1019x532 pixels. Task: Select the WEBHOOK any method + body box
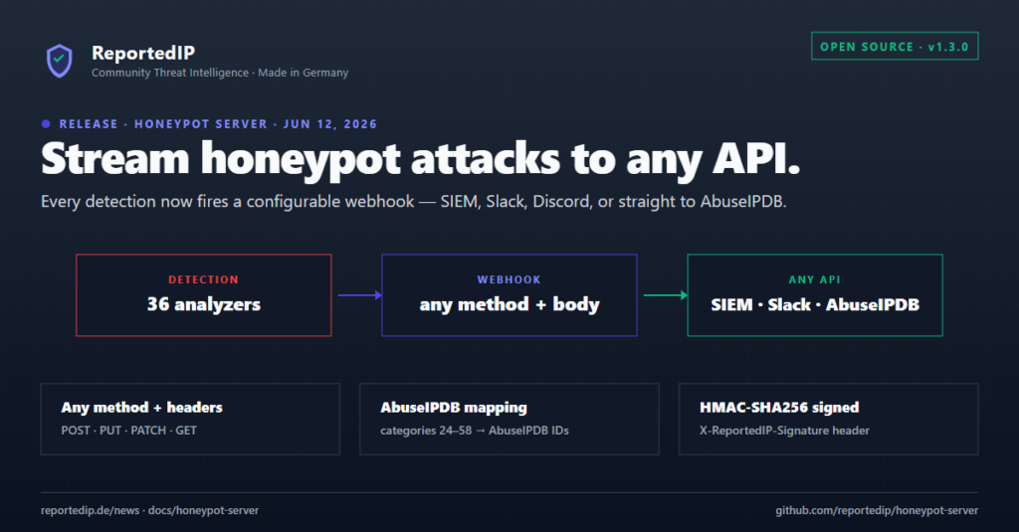click(509, 295)
